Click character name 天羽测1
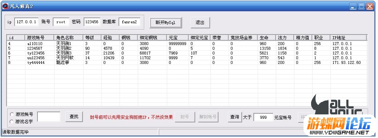 [x=64, y=44]
